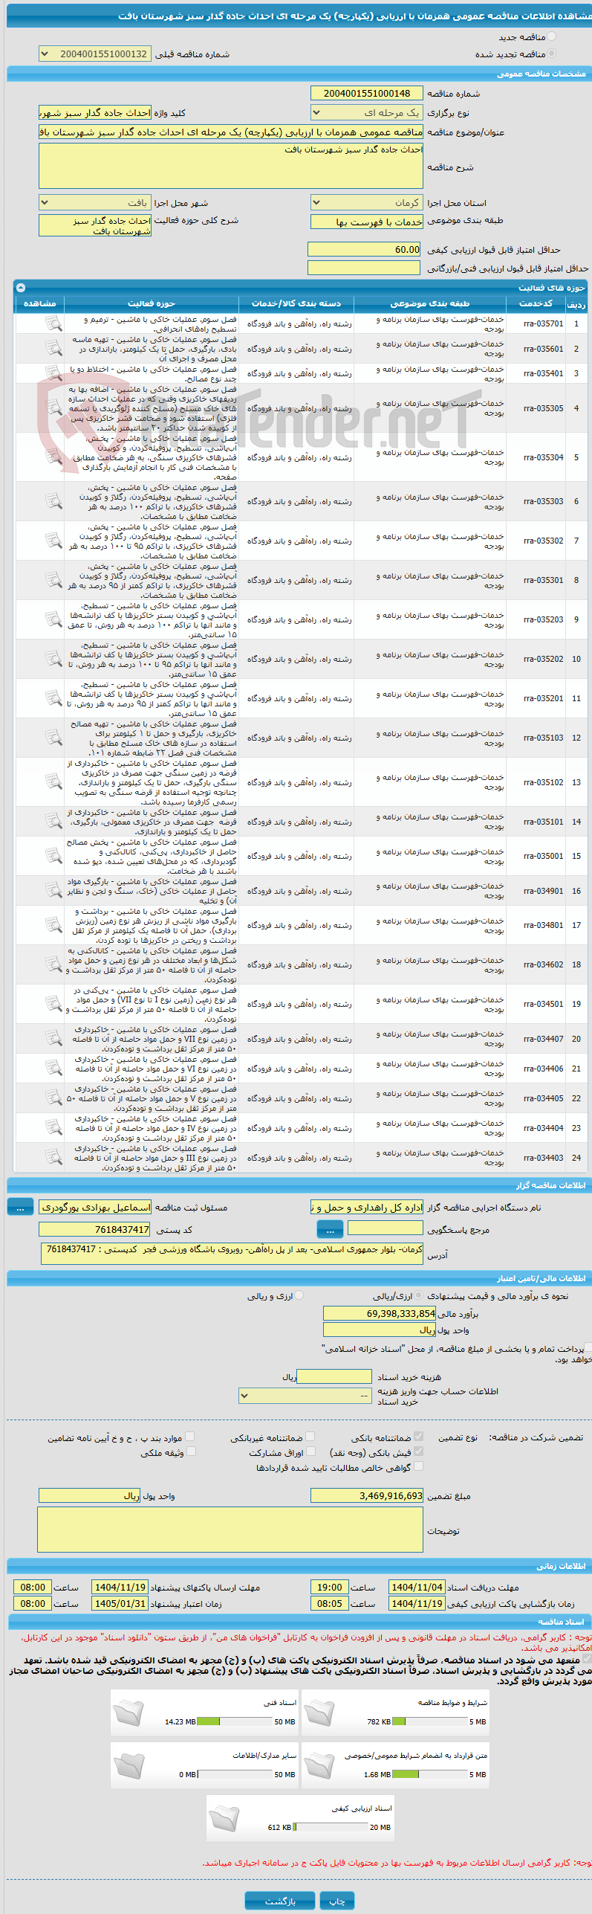
Task: Open the view icon for row rra-035302
Action: 53,541
